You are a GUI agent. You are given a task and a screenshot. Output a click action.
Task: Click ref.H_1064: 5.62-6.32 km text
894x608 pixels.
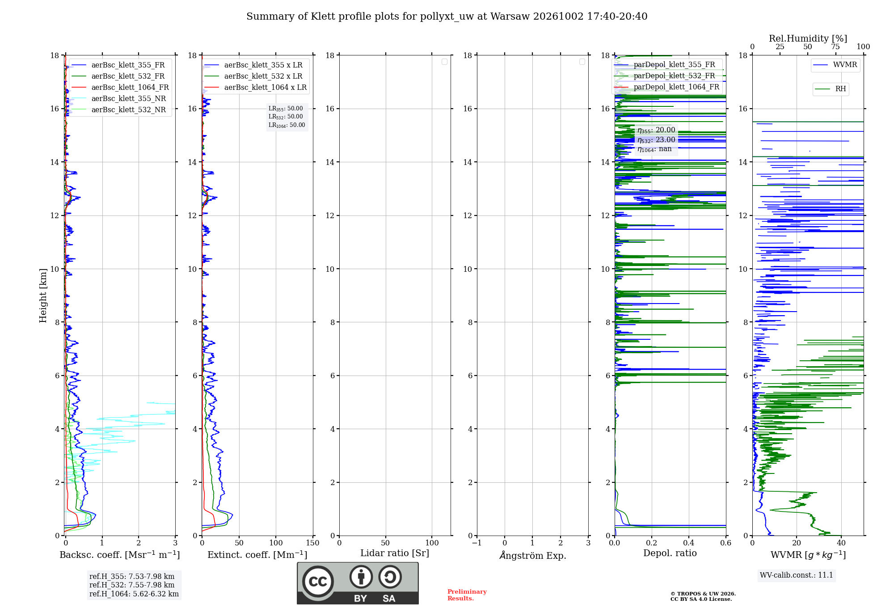click(x=134, y=594)
